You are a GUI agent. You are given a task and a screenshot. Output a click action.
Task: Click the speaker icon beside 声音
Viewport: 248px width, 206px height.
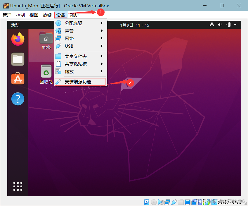[x=58, y=31]
